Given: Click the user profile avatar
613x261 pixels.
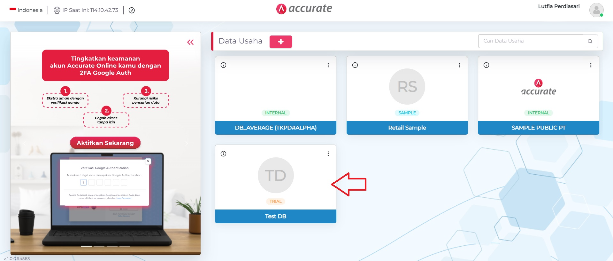Looking at the screenshot, I should (596, 10).
